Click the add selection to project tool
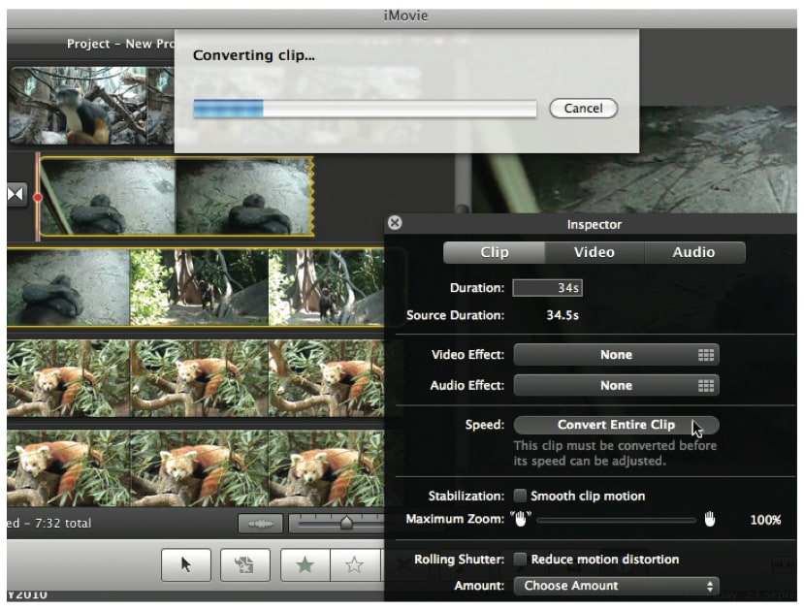The height and width of the screenshot is (610, 804). click(245, 564)
